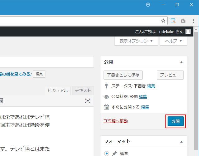Toggle distraction-free writing mode icon
The height and width of the screenshot is (156, 199).
pos(88,101)
